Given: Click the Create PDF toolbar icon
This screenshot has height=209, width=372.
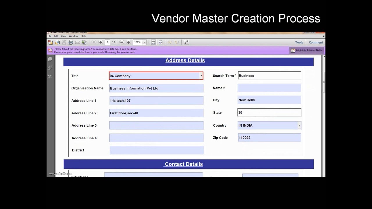Looking at the screenshot, I should click(x=50, y=42).
